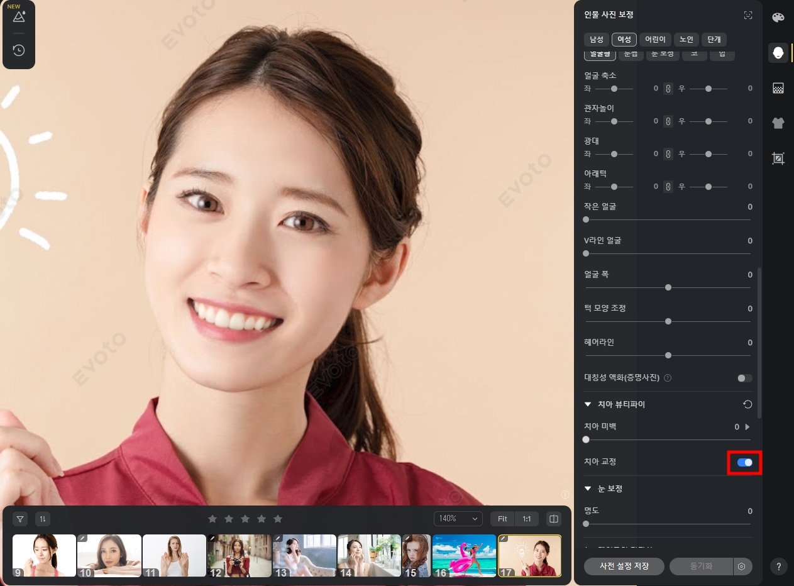
Task: Click the 헤어라인 slider handle
Action: [668, 355]
